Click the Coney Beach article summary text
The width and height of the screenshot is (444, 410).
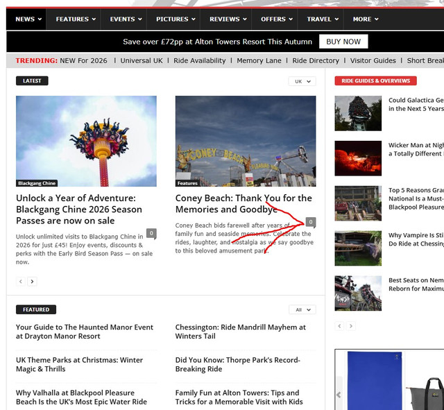tap(244, 238)
